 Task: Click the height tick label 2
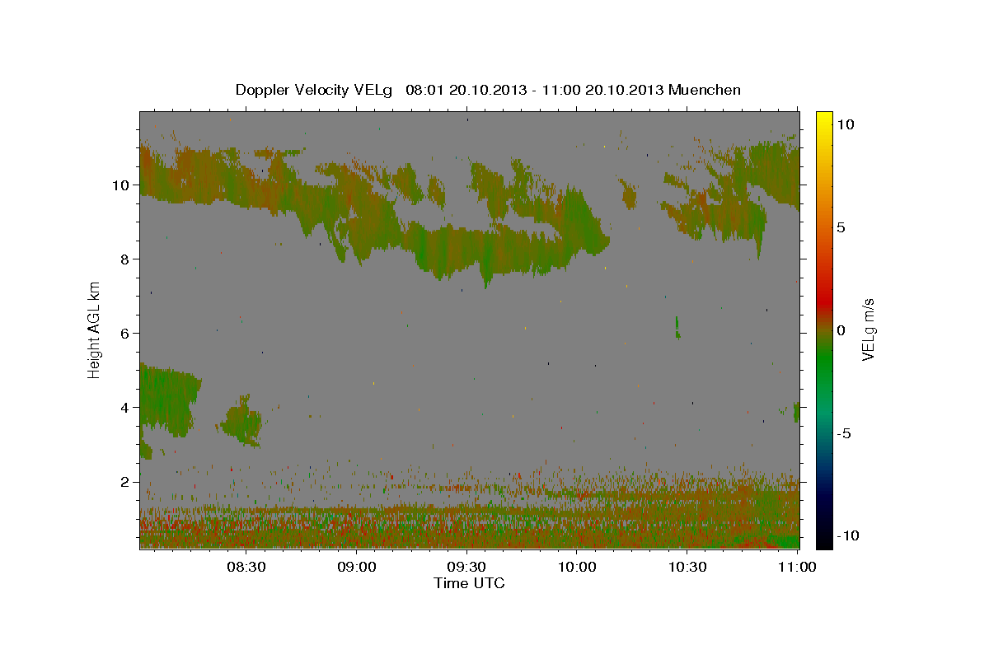pyautogui.click(x=125, y=482)
